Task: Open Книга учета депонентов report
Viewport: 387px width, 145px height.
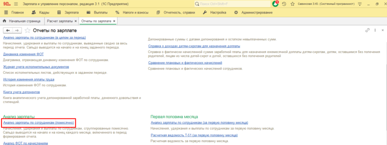Action: (22, 92)
